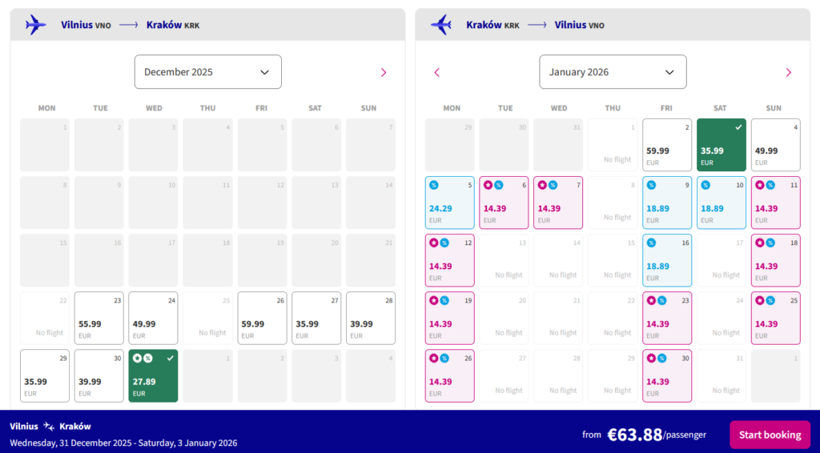Screen dimensions: 820x453
Task: Select January 4 fare of 49.99 EUR
Action: pyautogui.click(x=775, y=145)
